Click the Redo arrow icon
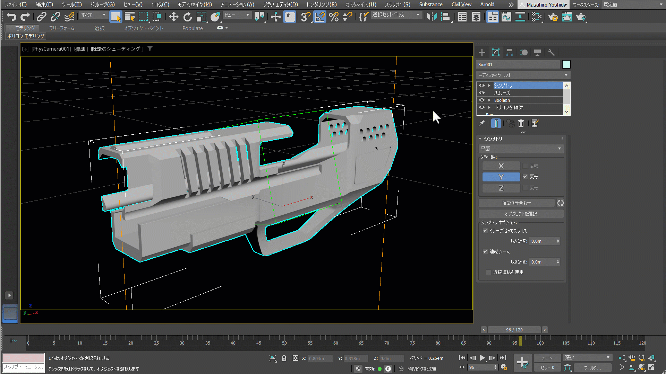The image size is (666, 374). point(25,17)
